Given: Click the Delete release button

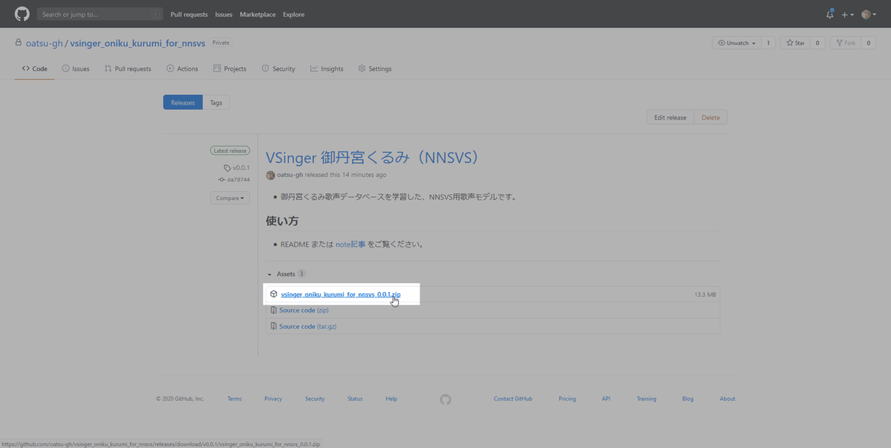Looking at the screenshot, I should point(711,117).
